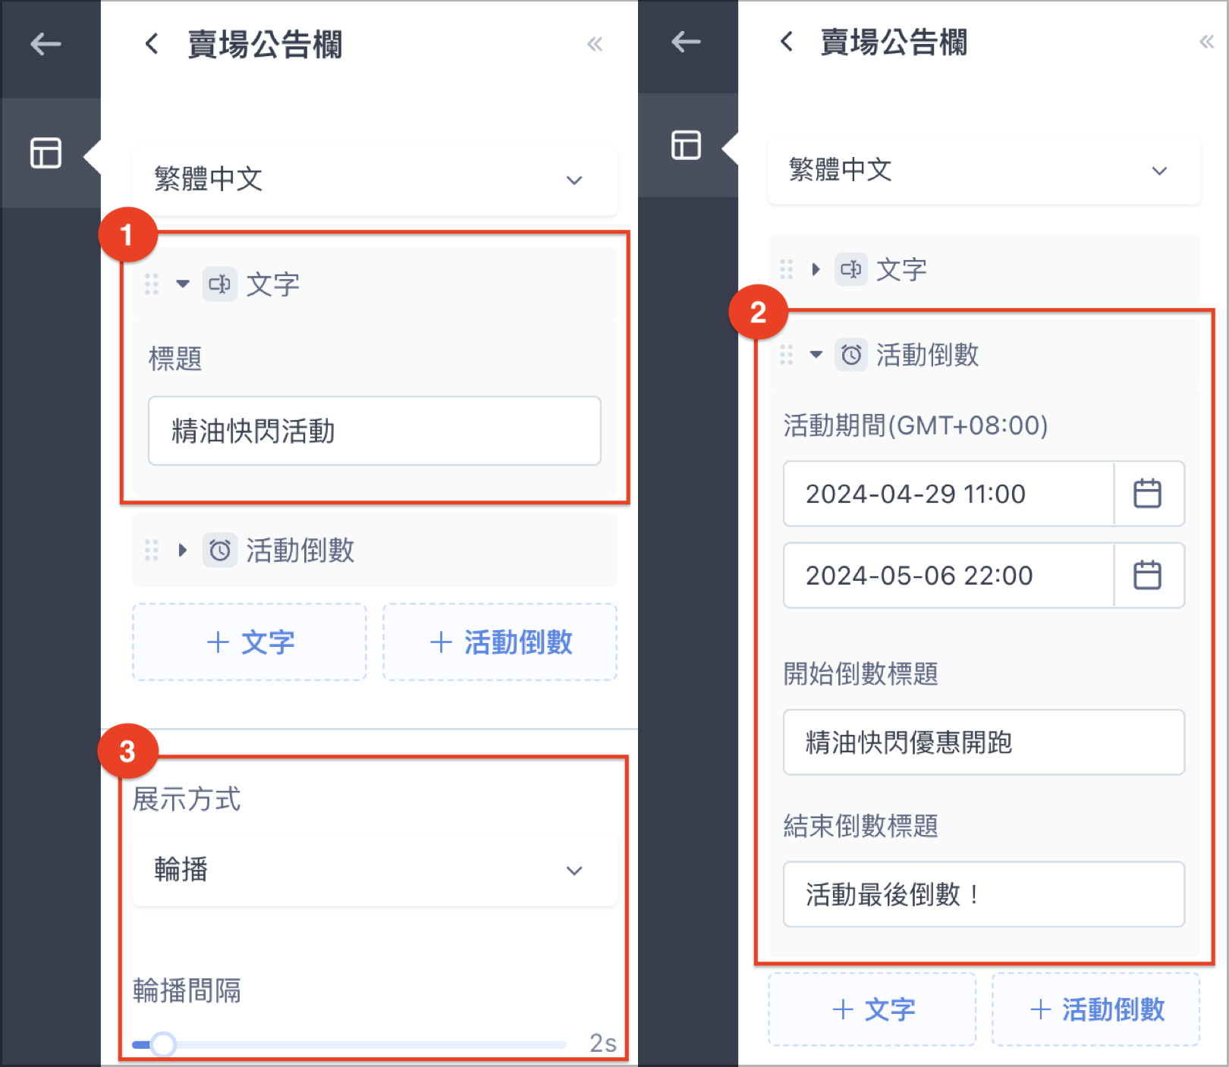Image resolution: width=1229 pixels, height=1067 pixels.
Task: Click the 輪播間隔 label
Action: (187, 990)
